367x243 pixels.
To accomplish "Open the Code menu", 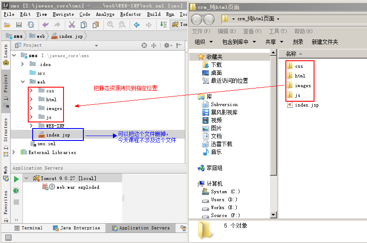I will [85, 14].
